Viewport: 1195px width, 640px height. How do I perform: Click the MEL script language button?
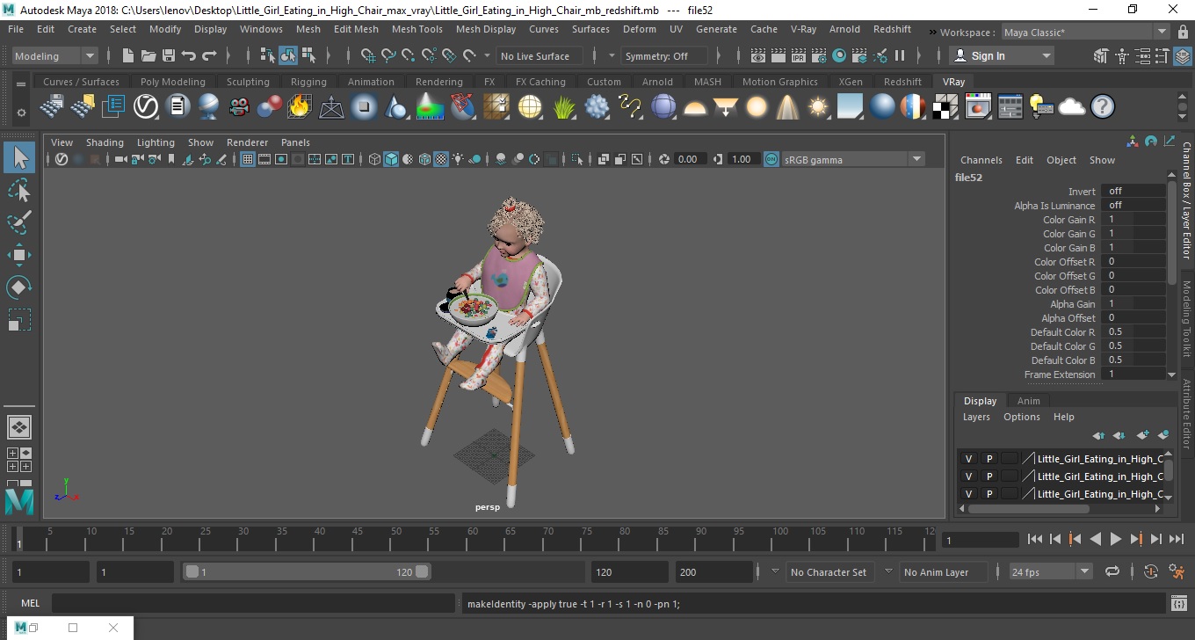tap(30, 603)
